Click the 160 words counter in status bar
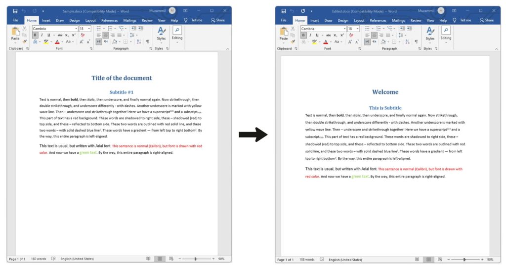Screen dimensions: 506x269 tap(38, 259)
